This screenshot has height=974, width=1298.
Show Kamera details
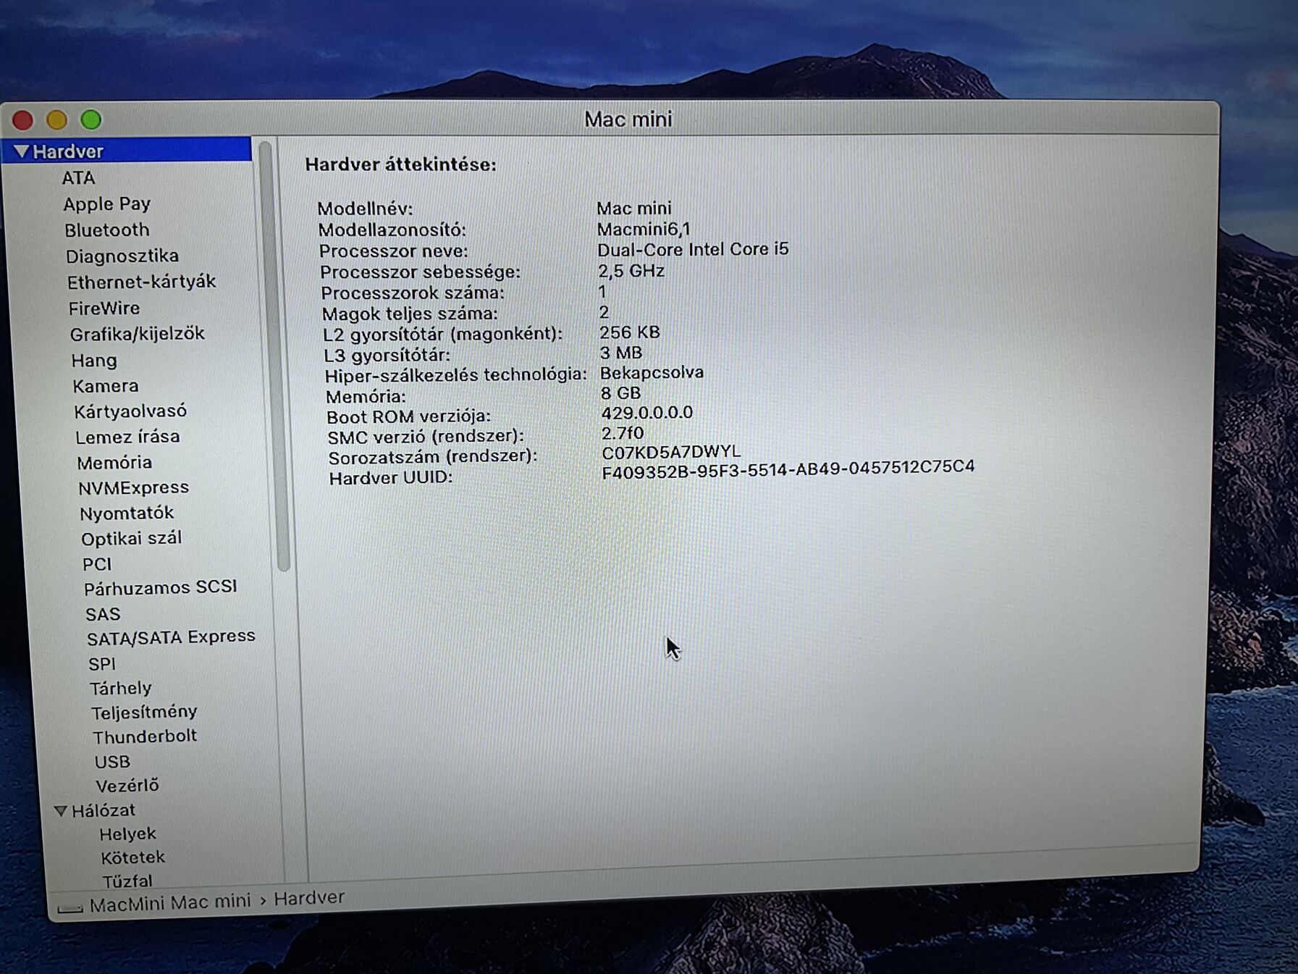click(x=105, y=386)
